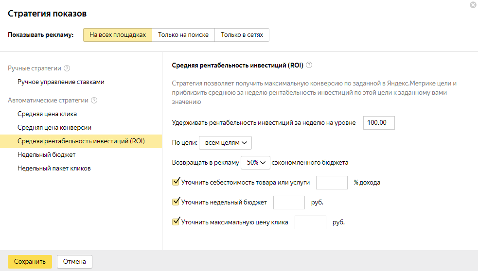Screen dimensions: 478x271
Task: Open help icon near ROI strategy heading
Action: click(x=309, y=65)
